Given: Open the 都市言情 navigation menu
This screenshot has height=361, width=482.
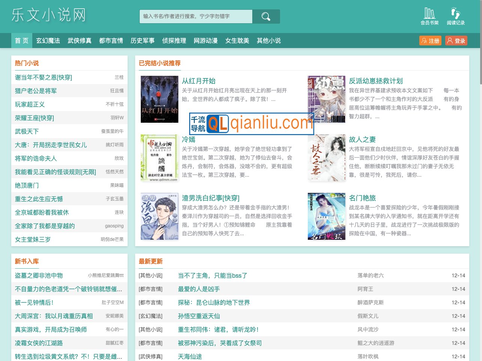Looking at the screenshot, I should tap(111, 41).
